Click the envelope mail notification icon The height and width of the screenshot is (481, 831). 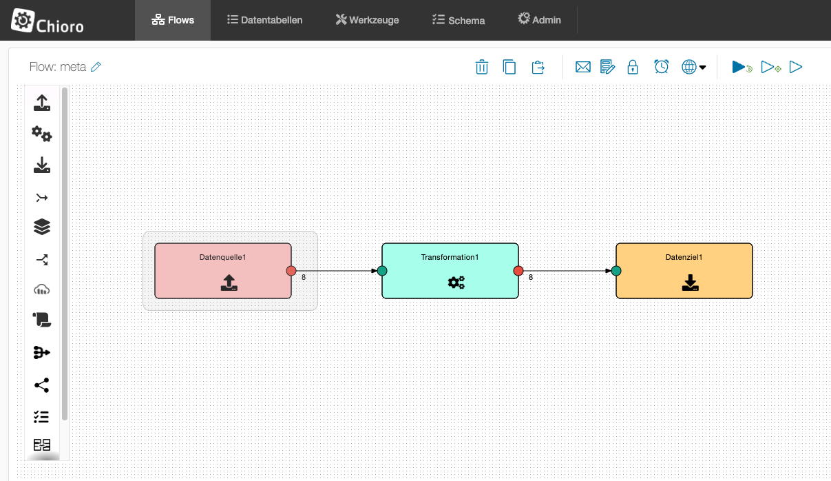tap(583, 67)
